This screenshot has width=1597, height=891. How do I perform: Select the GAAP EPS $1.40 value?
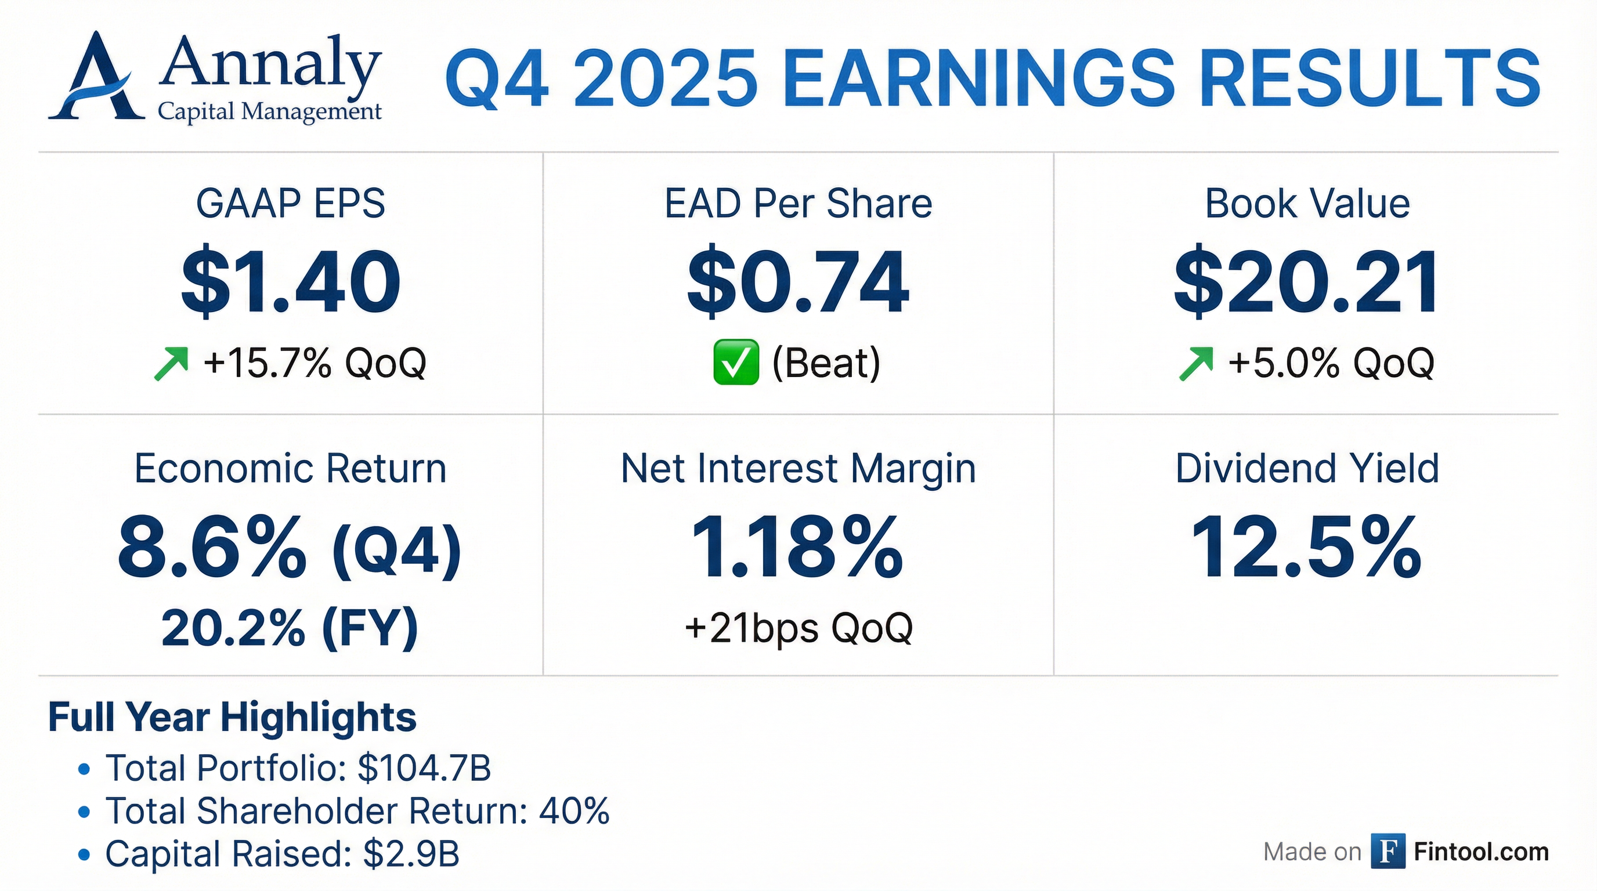coord(290,282)
